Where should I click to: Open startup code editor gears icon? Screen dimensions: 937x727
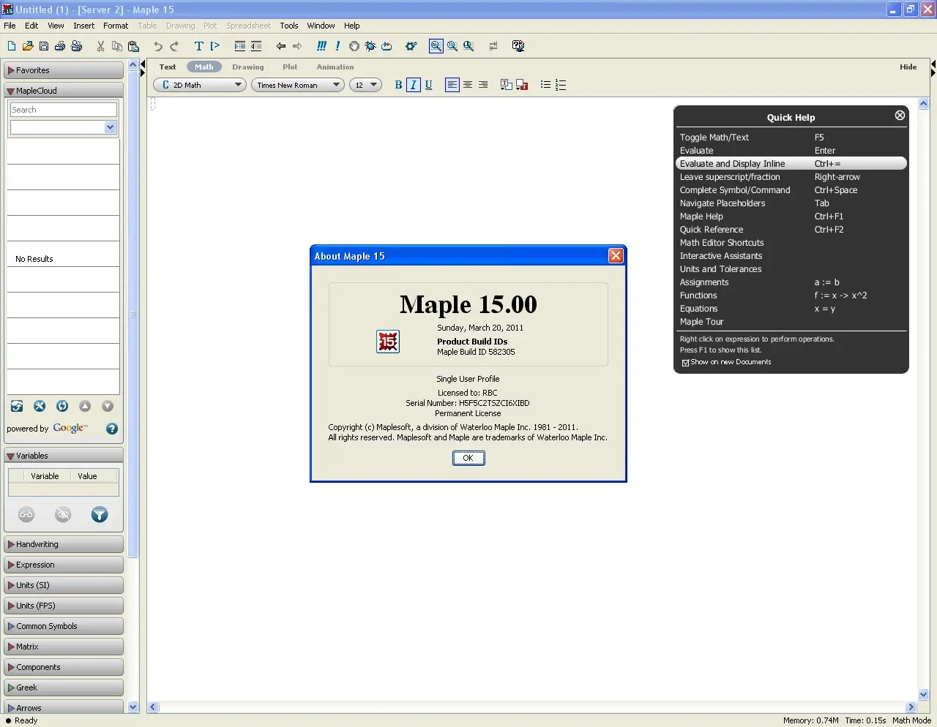click(x=411, y=46)
